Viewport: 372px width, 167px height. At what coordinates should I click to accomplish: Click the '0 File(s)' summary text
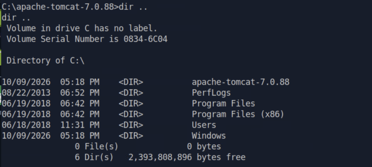click(96, 146)
